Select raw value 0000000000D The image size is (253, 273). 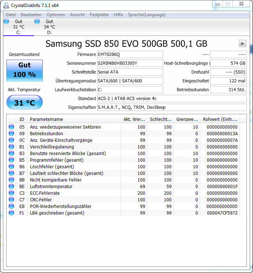tap(222, 206)
